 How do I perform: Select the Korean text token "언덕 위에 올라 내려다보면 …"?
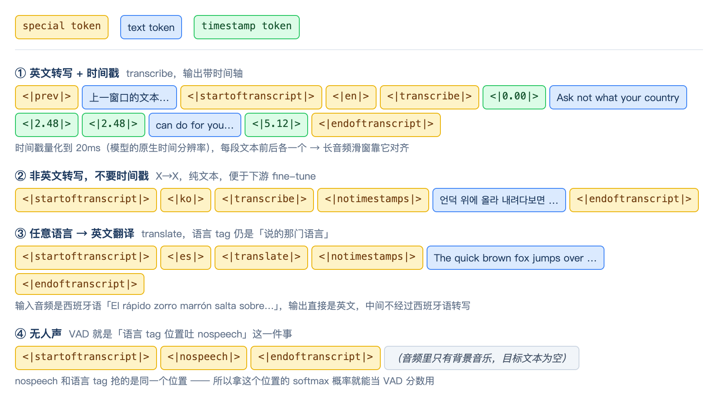point(499,200)
